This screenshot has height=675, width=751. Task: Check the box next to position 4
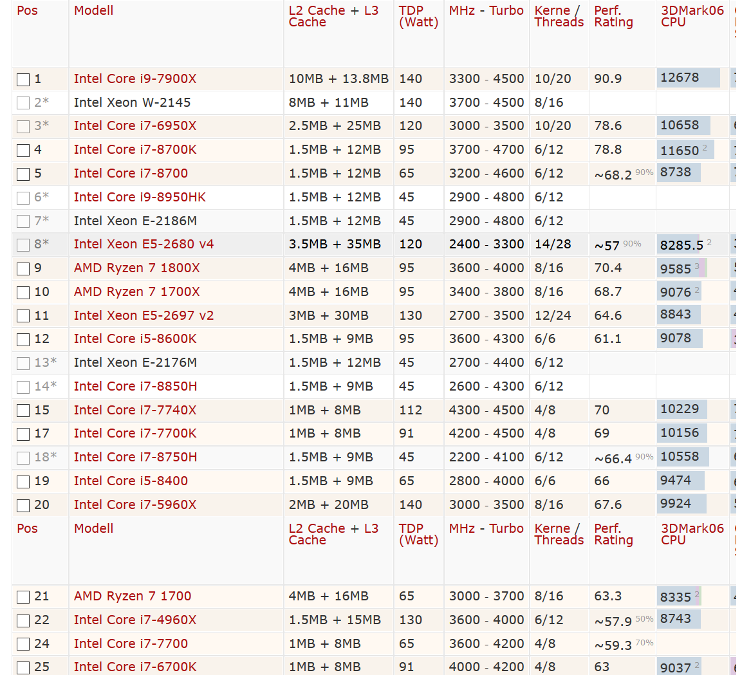point(23,151)
